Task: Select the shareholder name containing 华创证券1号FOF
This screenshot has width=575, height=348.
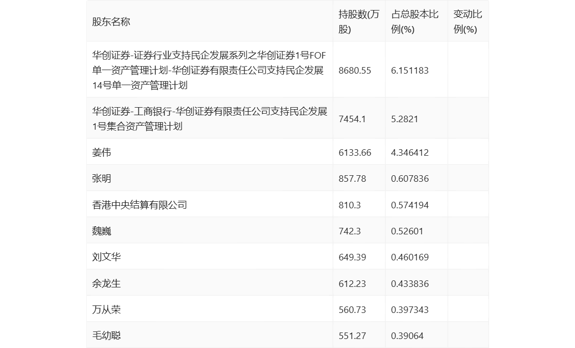Action: [x=209, y=70]
